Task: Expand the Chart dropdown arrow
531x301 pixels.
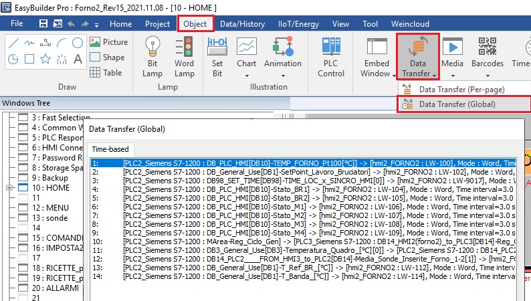Action: pyautogui.click(x=247, y=76)
